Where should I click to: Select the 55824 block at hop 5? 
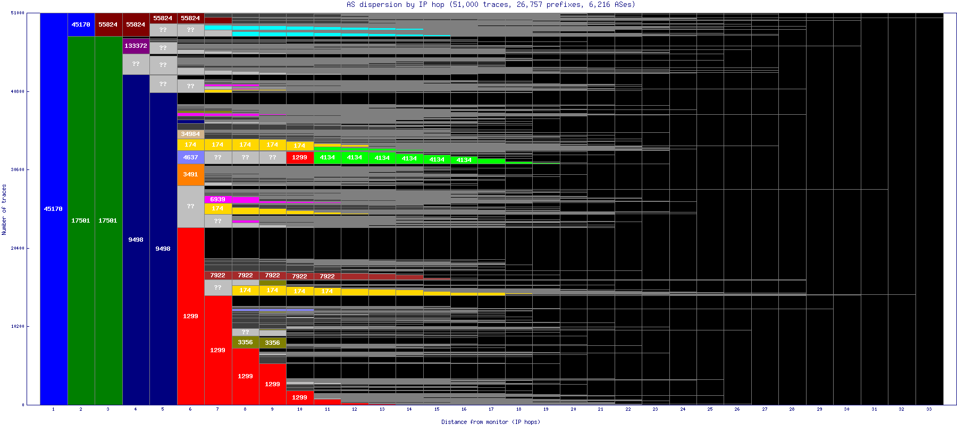pyautogui.click(x=163, y=18)
